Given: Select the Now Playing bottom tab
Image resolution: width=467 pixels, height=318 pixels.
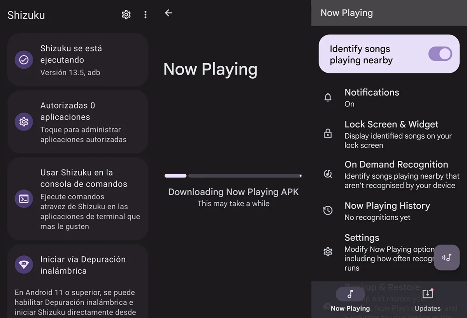Looking at the screenshot, I should 350,300.
